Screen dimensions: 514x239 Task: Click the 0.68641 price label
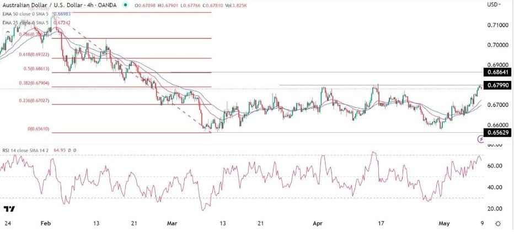pyautogui.click(x=497, y=72)
